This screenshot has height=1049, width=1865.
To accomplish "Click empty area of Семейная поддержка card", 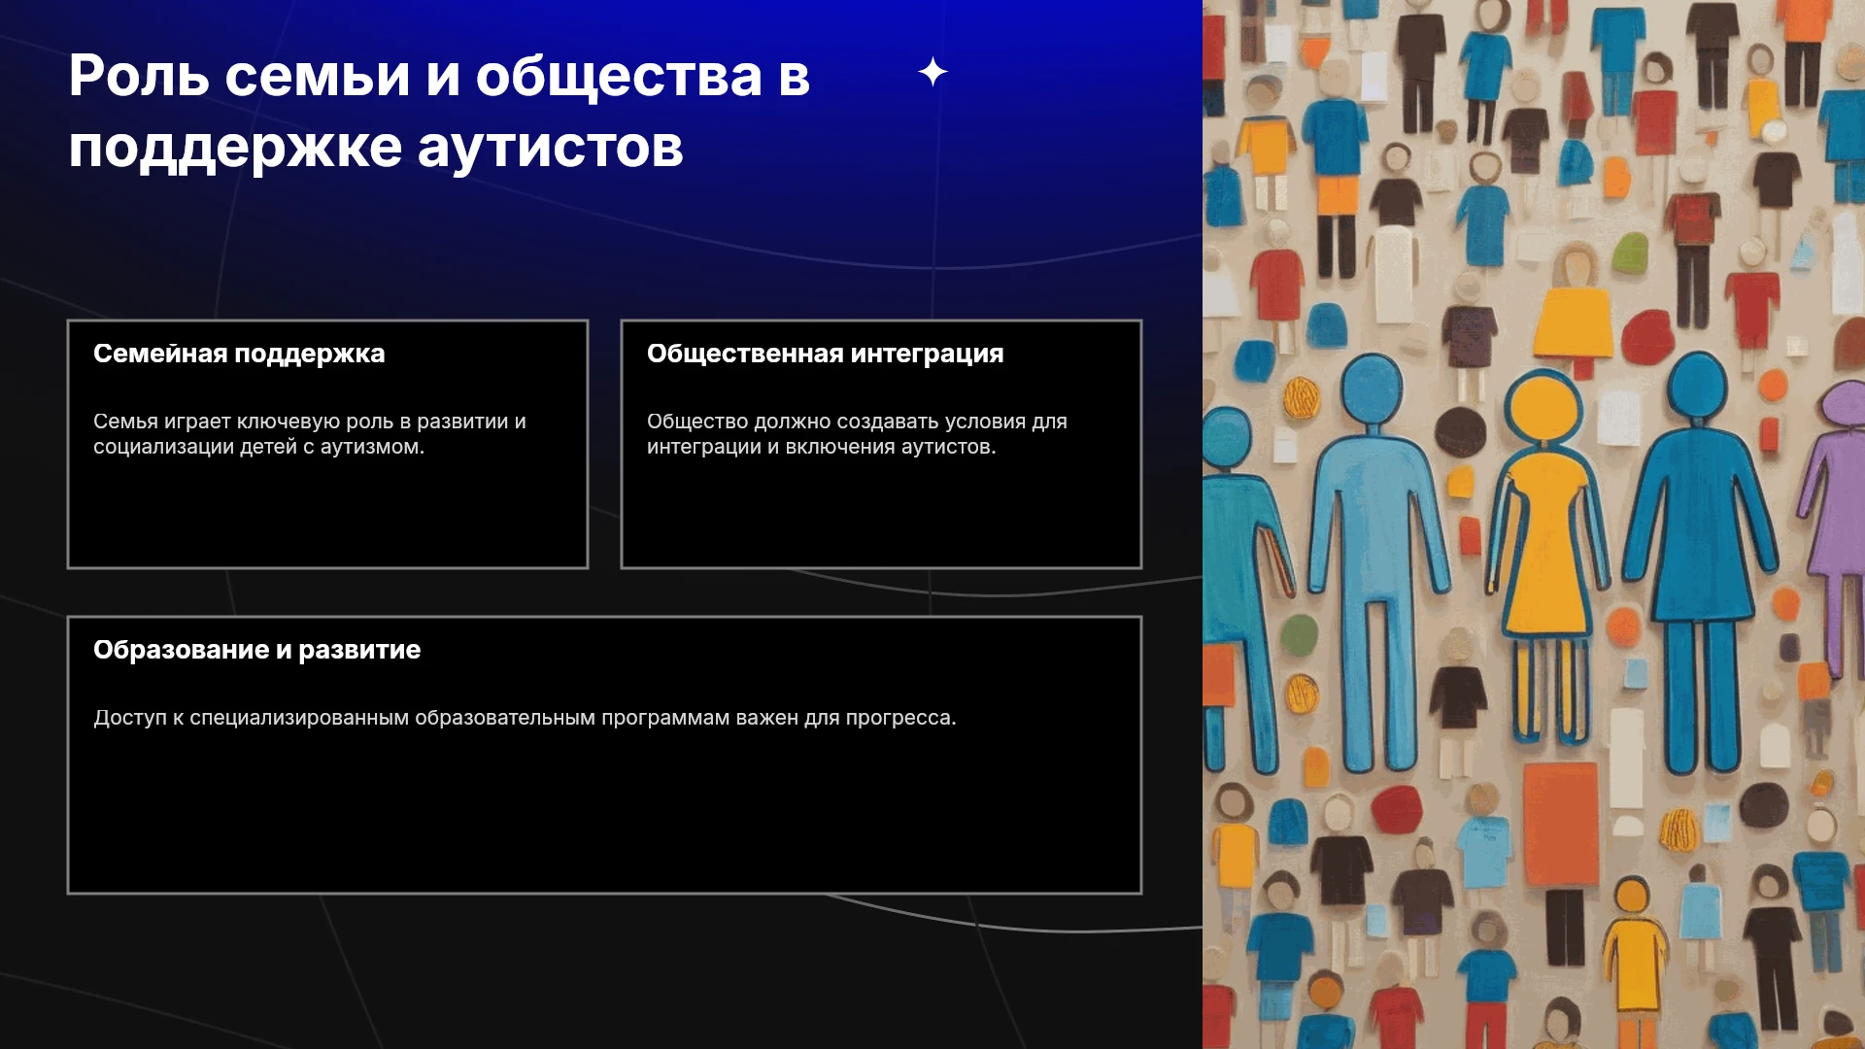I will [327, 515].
